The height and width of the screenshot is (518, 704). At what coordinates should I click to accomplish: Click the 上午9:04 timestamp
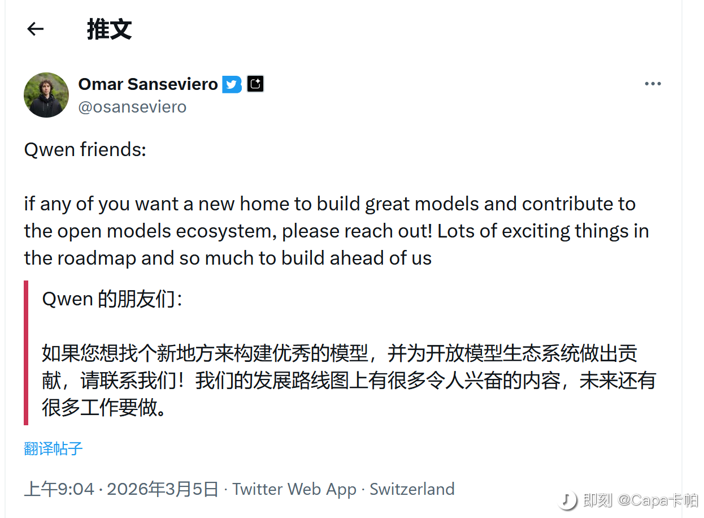coord(59,489)
